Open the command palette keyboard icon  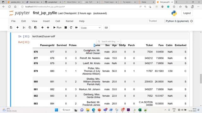click(x=106, y=28)
